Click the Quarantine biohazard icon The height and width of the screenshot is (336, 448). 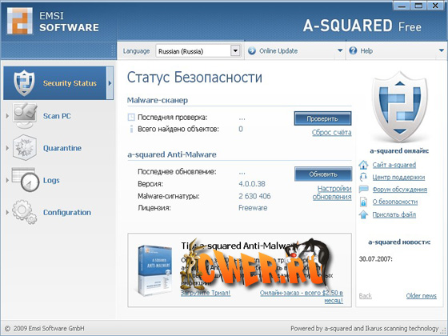click(x=25, y=148)
